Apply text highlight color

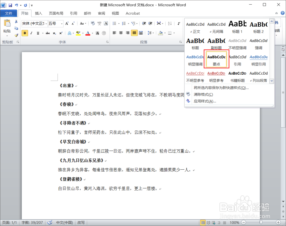click(78, 33)
